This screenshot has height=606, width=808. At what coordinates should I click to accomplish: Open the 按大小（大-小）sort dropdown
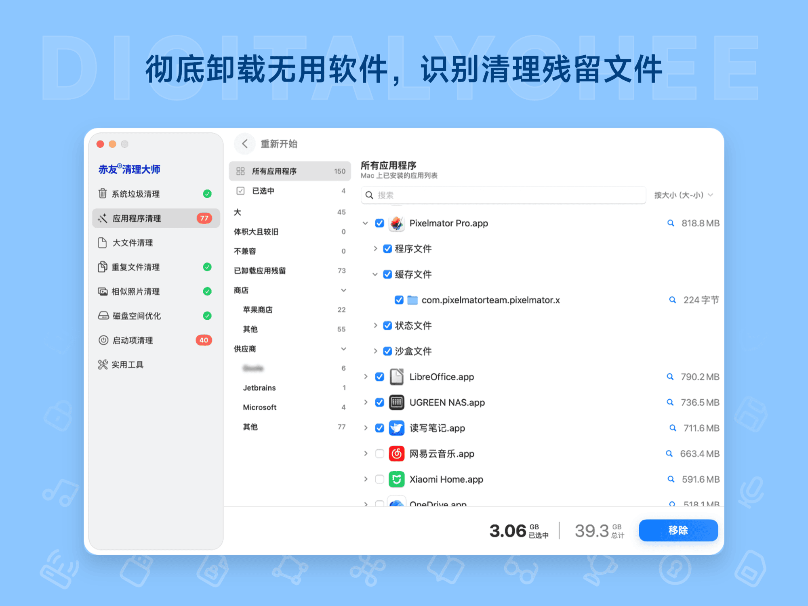click(x=684, y=195)
